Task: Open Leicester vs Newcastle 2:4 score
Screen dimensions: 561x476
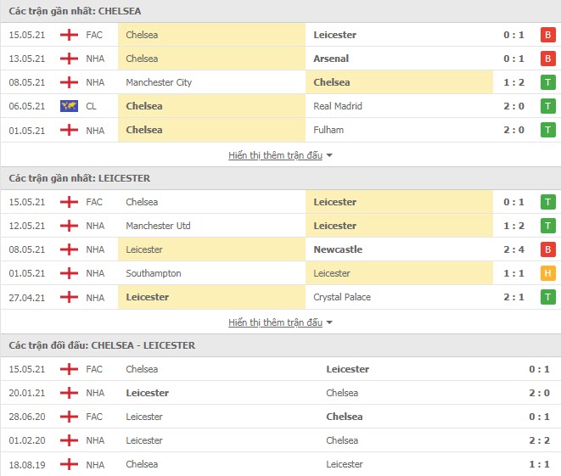Action: (513, 249)
